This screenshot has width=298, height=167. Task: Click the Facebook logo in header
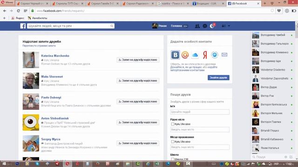23,26
